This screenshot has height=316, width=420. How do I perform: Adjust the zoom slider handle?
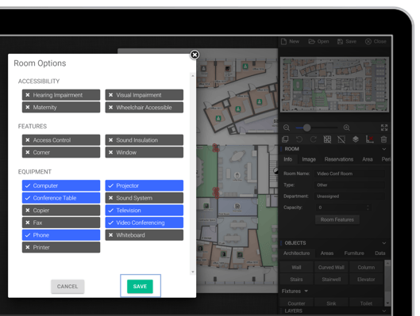coord(307,128)
